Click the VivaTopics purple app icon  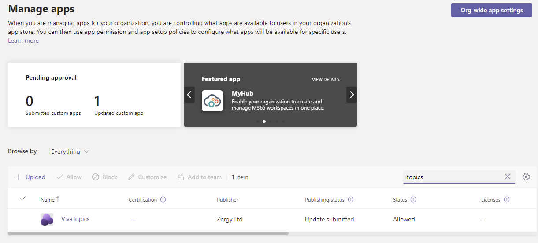point(47,219)
